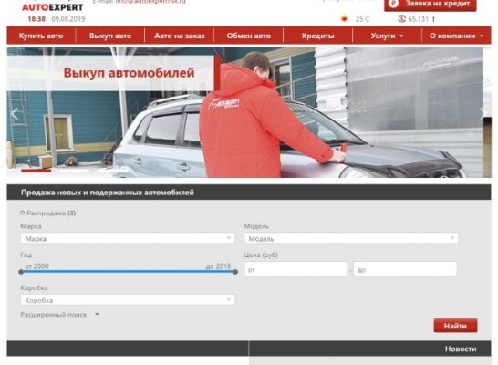Click the right year slider handle

coord(235,272)
